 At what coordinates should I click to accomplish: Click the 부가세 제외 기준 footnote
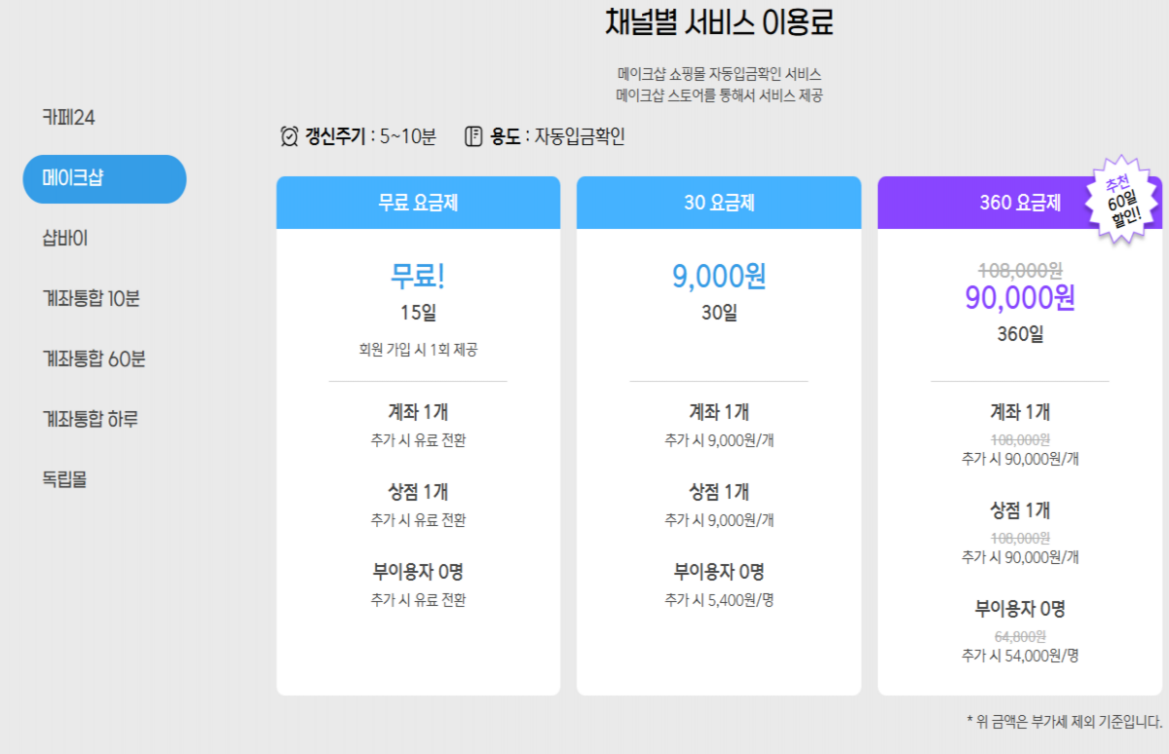click(x=1065, y=722)
